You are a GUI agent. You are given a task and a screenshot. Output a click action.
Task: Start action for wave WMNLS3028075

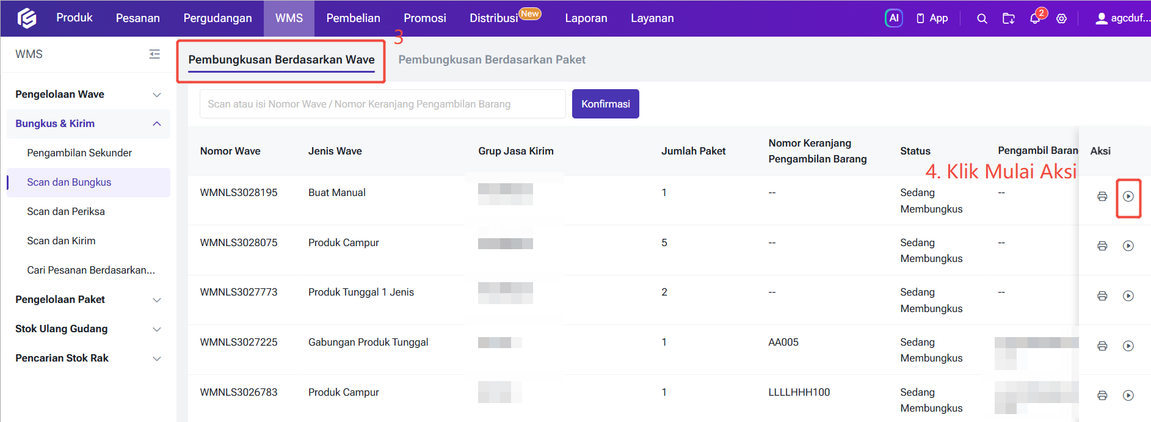click(x=1128, y=246)
